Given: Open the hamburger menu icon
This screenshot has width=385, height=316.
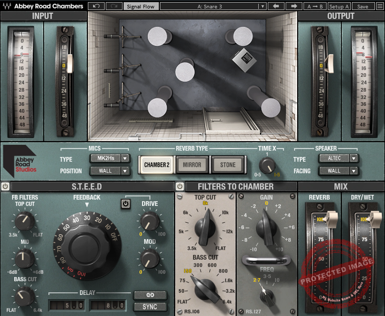Looking at the screenshot, I should [380, 6].
